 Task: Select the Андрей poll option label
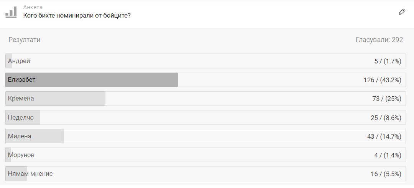(x=19, y=61)
